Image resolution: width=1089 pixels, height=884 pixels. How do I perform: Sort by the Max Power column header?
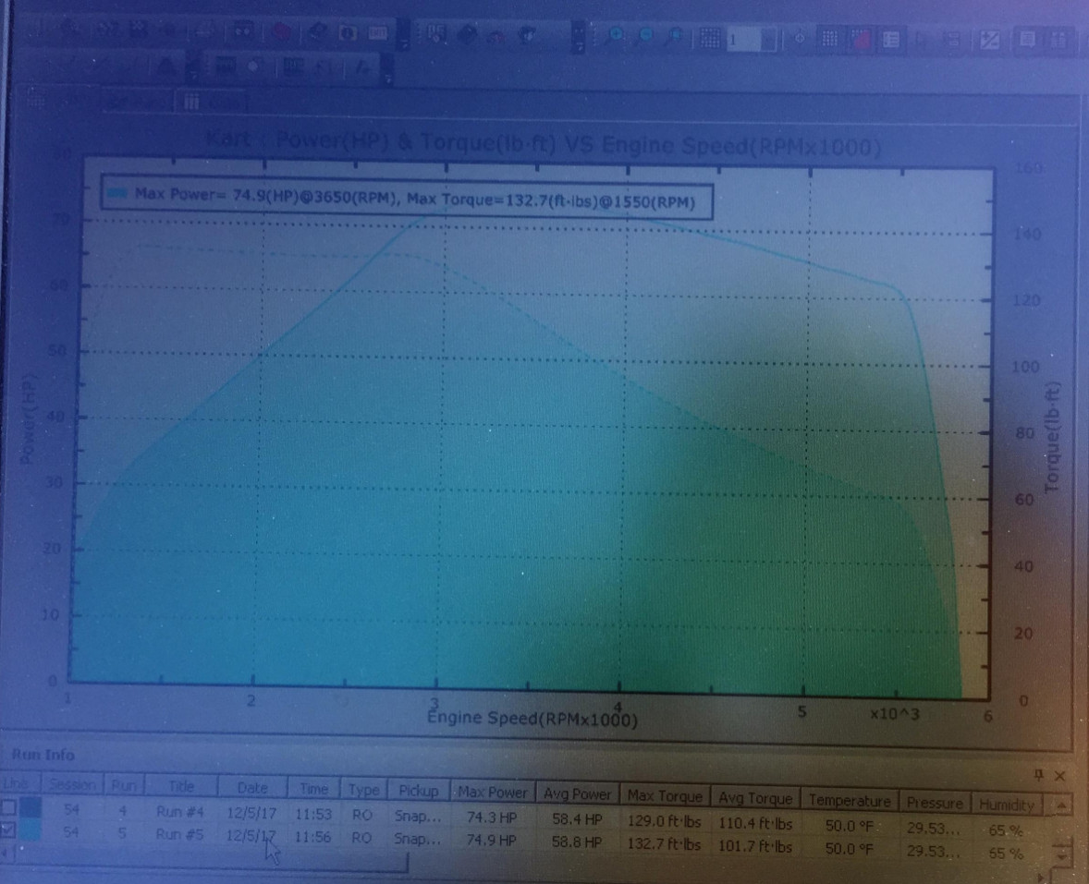491,792
